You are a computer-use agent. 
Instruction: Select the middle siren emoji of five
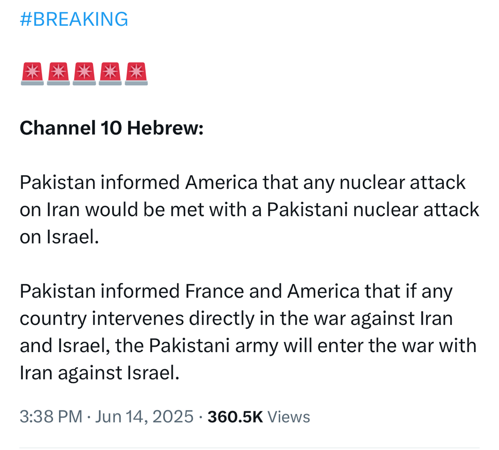click(84, 74)
